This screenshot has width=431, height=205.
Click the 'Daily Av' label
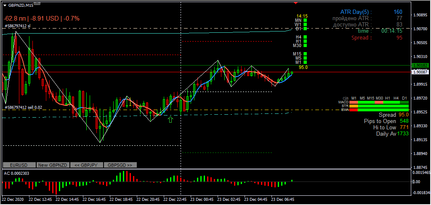386,134
